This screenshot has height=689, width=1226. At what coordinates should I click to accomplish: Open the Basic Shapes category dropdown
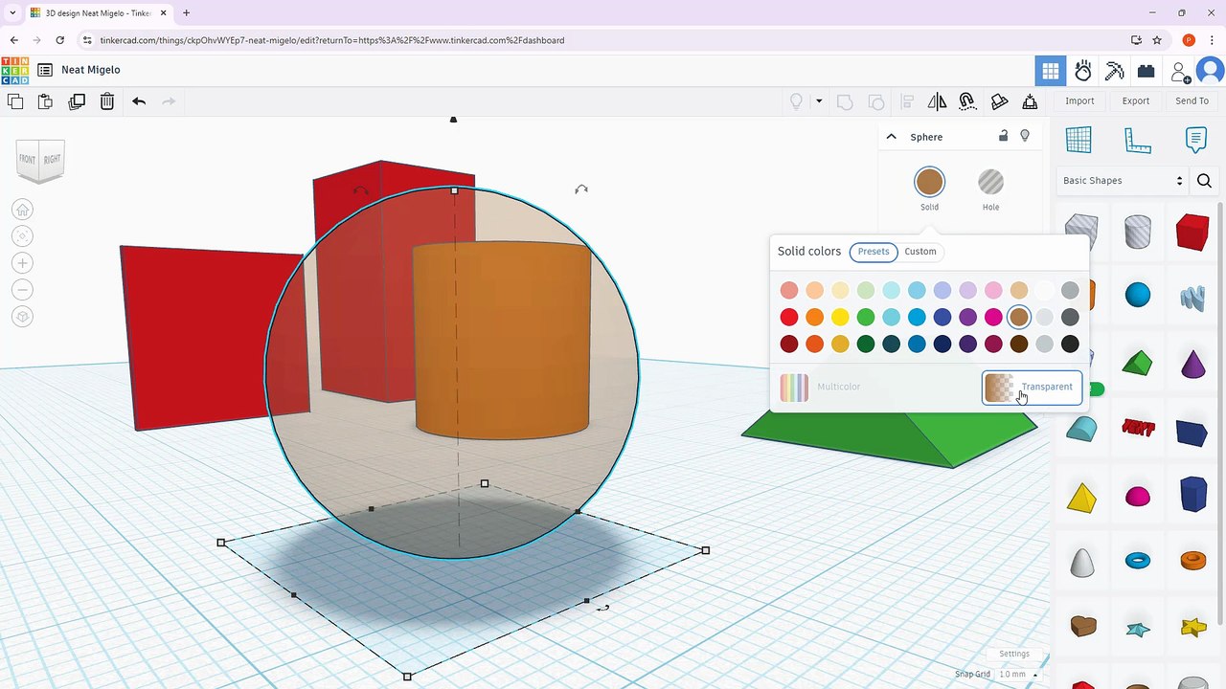[x=1123, y=181]
